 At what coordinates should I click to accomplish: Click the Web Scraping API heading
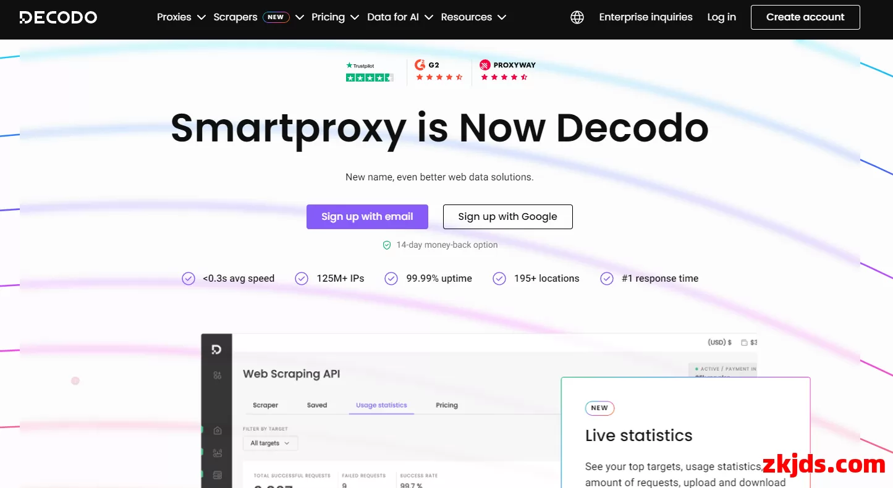click(292, 374)
